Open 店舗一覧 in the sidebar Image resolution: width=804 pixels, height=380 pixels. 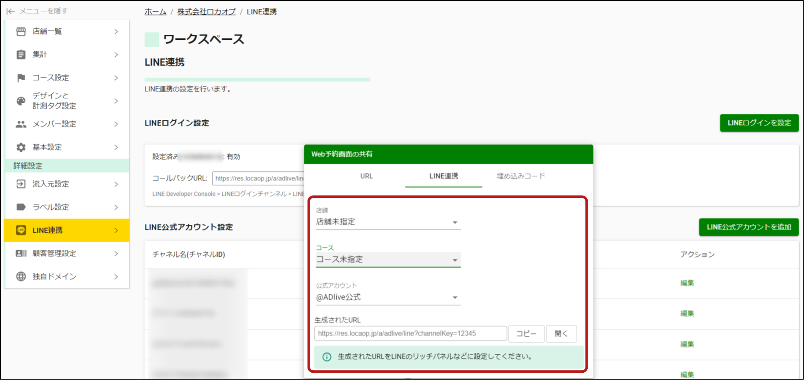pos(67,31)
